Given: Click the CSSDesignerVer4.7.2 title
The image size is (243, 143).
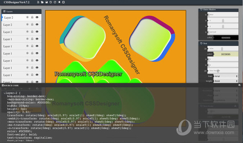Looking at the screenshot, I should [17, 2].
